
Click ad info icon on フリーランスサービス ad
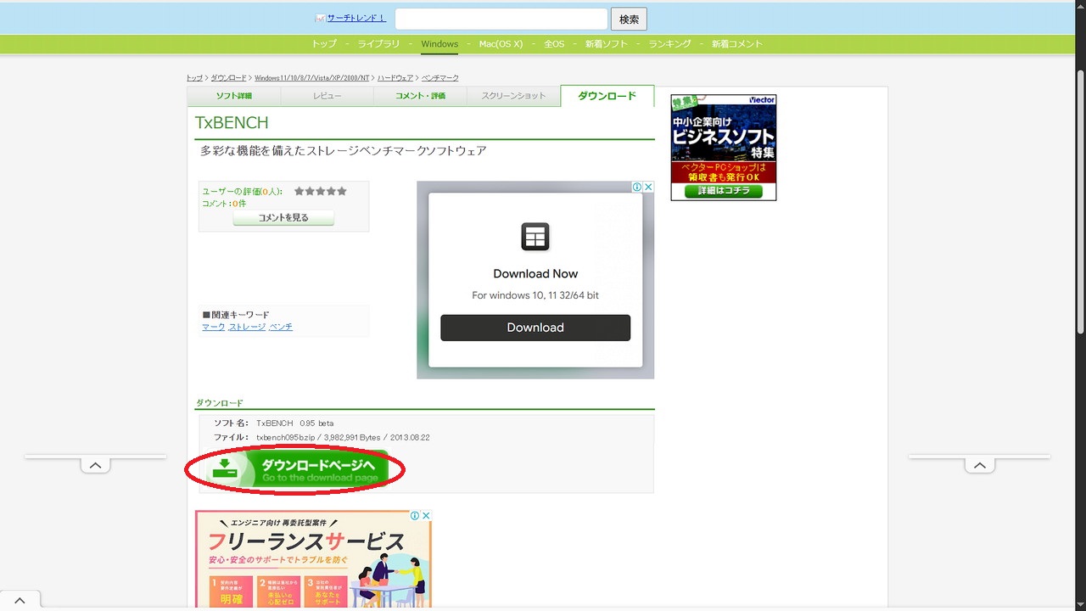(415, 516)
